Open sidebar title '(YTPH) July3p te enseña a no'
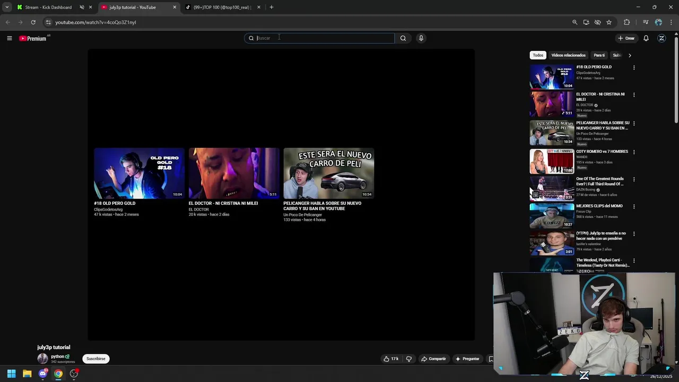 point(601,236)
